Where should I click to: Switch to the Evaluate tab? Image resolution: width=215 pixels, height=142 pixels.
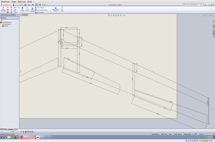[25, 15]
